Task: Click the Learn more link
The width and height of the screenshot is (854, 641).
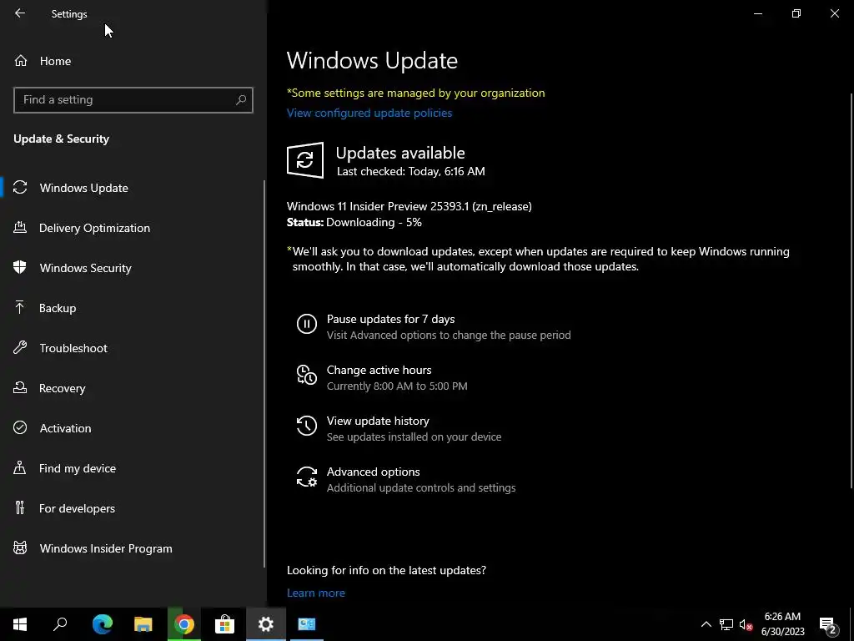Action: tap(316, 593)
